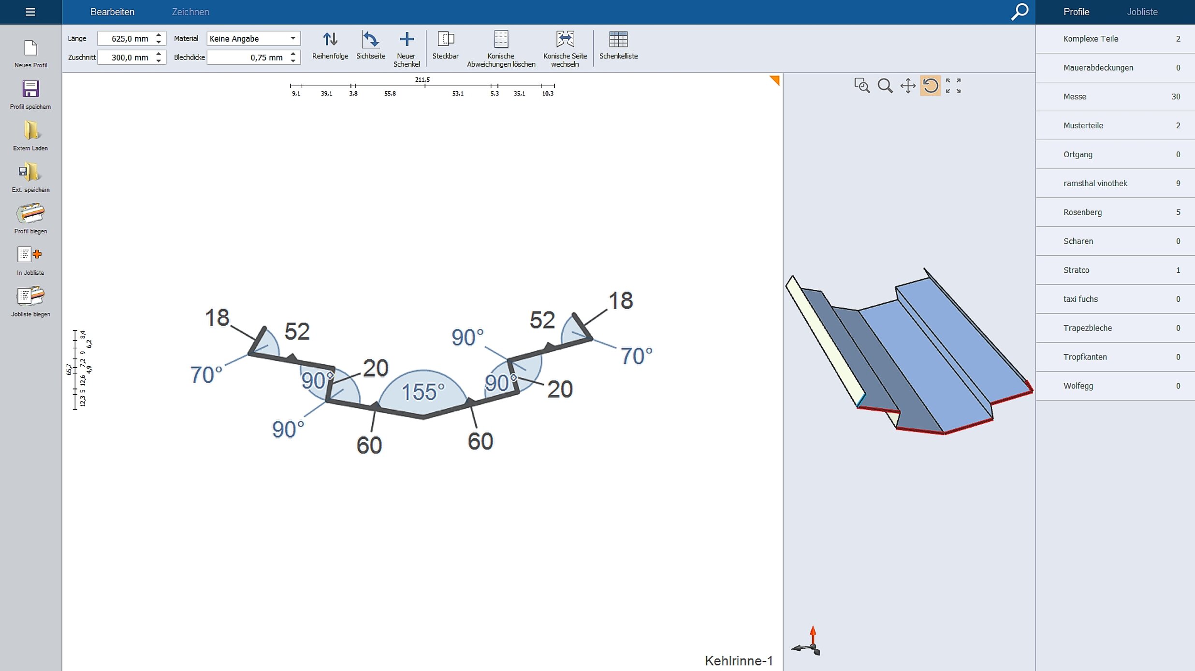Click Konische Seite wechseln icon
Screen dimensions: 1195x671
coord(565,39)
